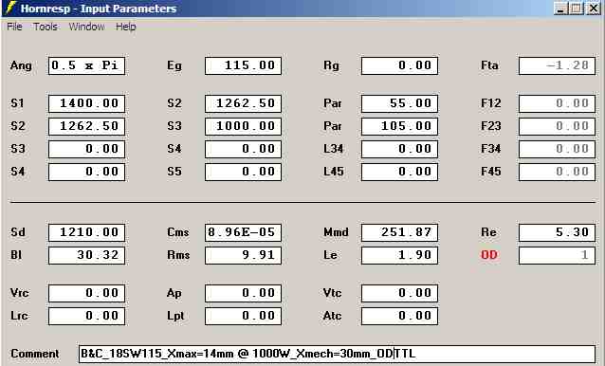Click the Cms label
This screenshot has width=605, height=366.
point(178,232)
